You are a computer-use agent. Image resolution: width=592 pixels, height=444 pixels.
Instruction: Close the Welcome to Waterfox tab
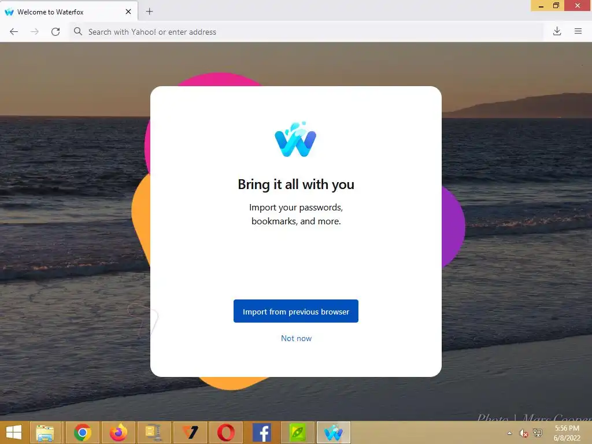[x=128, y=12]
